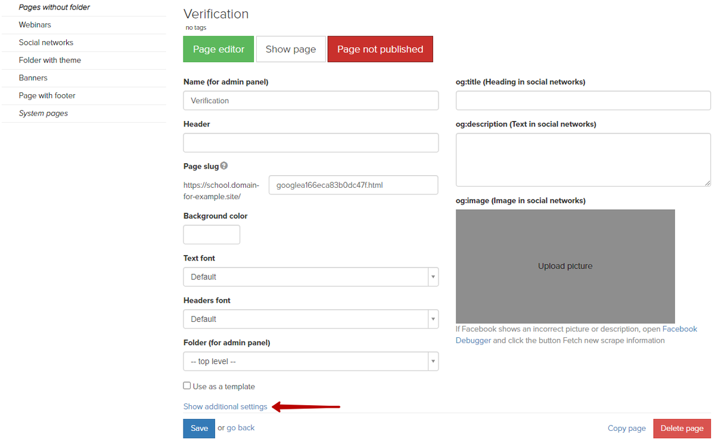Screen dimensions: 715x444
Task: Open the Social networks folder
Action: (46, 42)
